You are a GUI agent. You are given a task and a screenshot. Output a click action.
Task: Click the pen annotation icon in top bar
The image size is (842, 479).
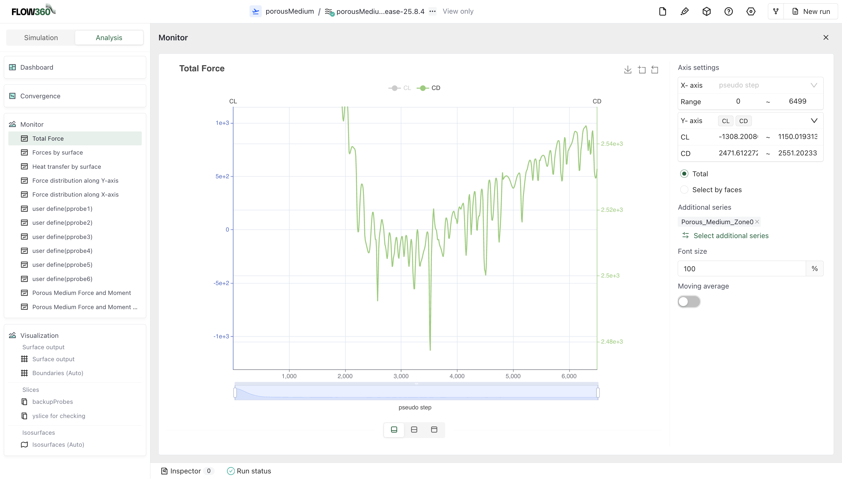click(684, 11)
